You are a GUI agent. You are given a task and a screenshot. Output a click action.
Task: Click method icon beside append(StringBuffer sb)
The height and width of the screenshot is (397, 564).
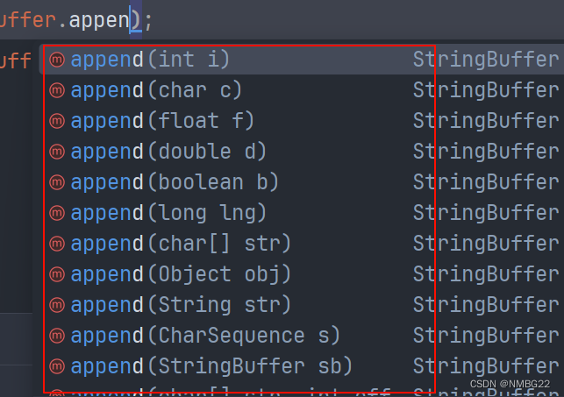(x=57, y=366)
